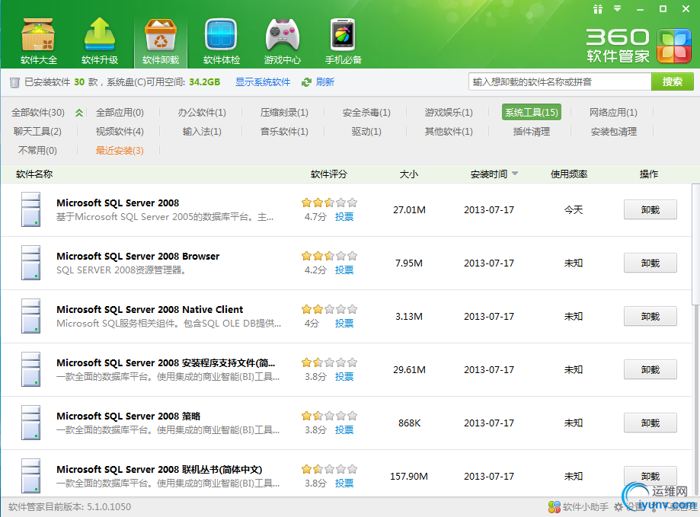Select the 安全杀毒(1) category
Screen dimensions: 700x517
(x=366, y=113)
